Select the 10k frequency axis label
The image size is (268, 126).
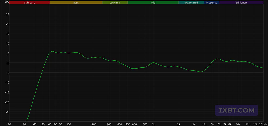[x=238, y=124]
